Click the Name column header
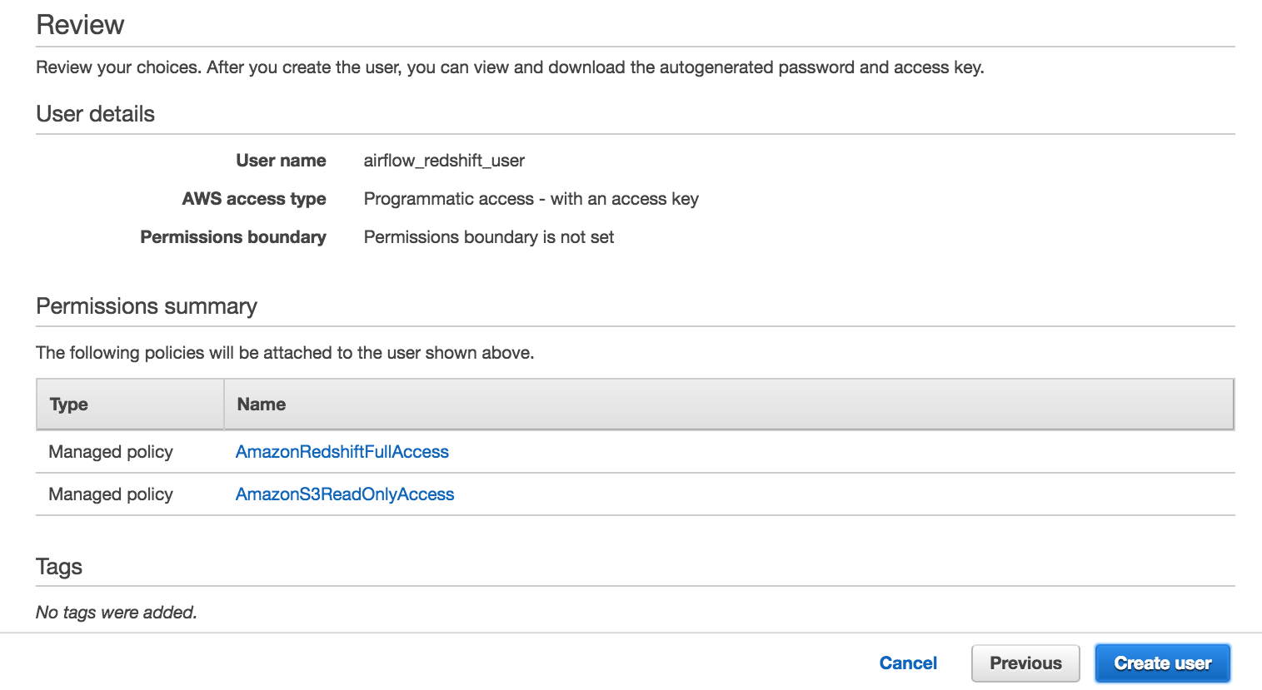 [262, 404]
